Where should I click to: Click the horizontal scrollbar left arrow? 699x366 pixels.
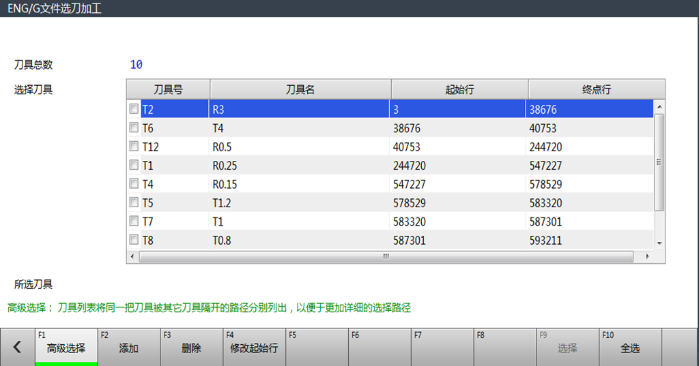[132, 257]
